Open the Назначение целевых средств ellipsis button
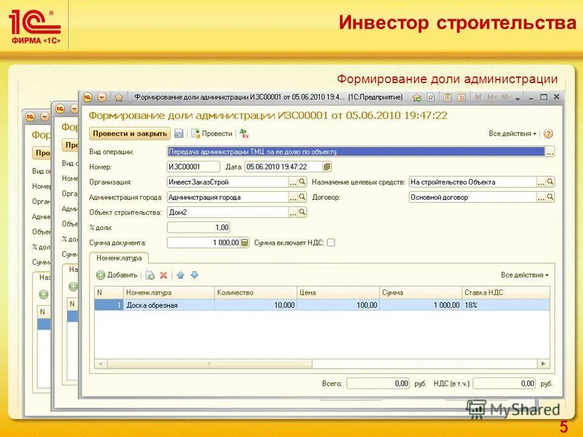The image size is (583, 437). tap(541, 182)
